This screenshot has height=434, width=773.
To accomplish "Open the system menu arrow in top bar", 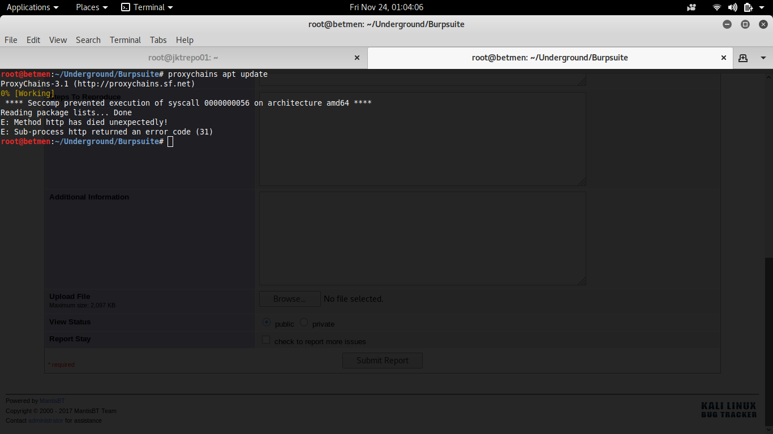I will (x=762, y=7).
